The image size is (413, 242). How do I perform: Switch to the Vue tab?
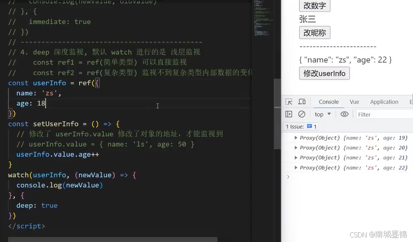(x=354, y=102)
